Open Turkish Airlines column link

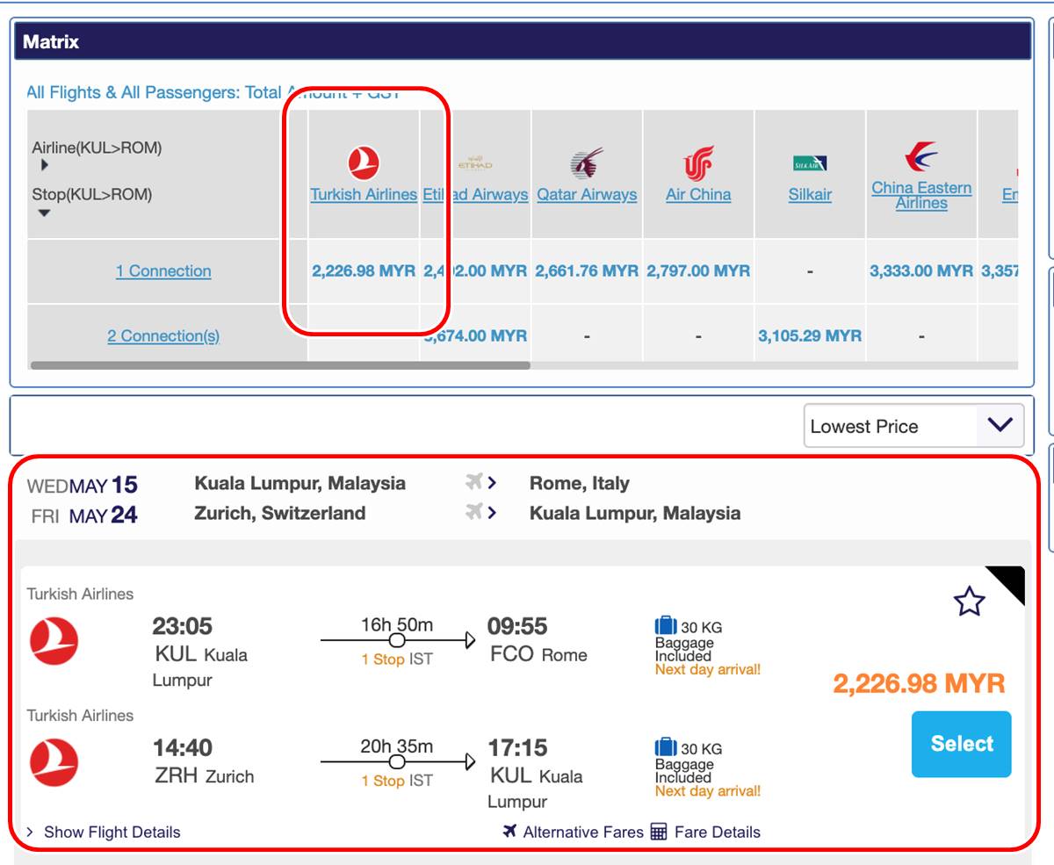[x=364, y=195]
